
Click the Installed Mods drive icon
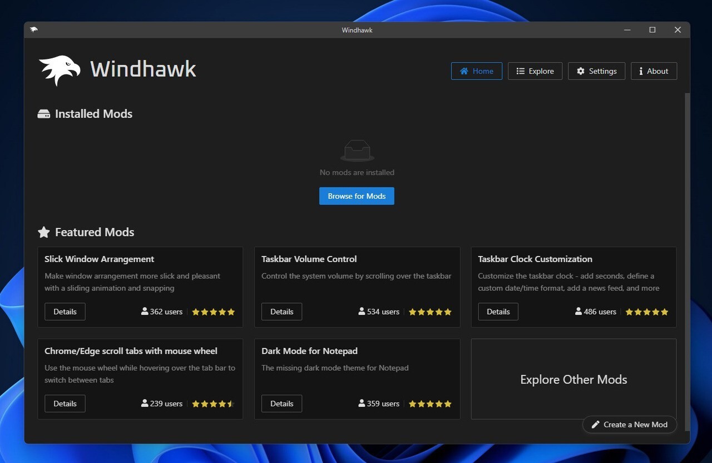(x=44, y=114)
